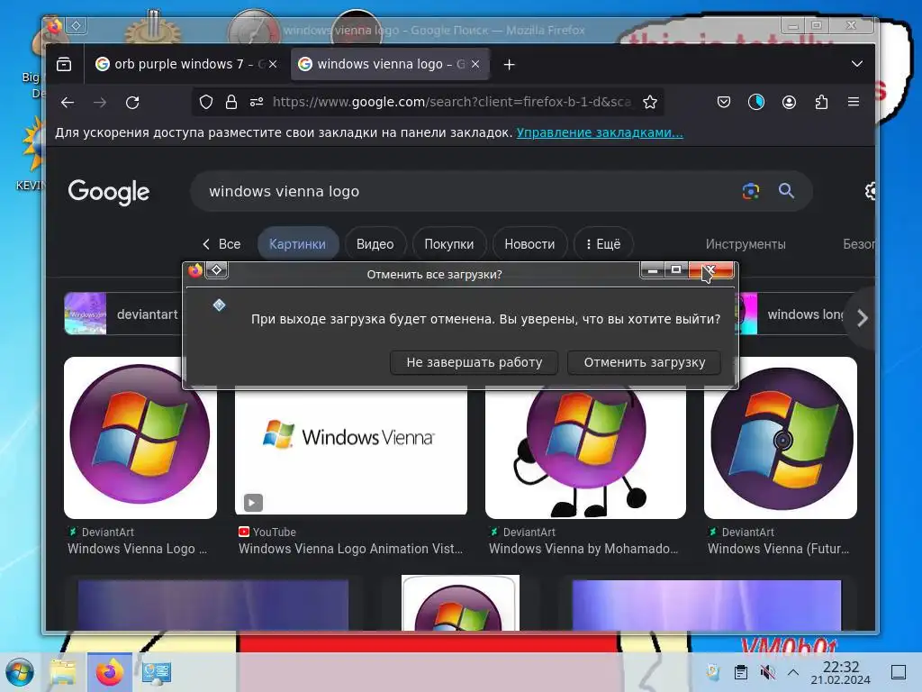Open tracking protection shield icon
922x692 pixels.
click(206, 103)
